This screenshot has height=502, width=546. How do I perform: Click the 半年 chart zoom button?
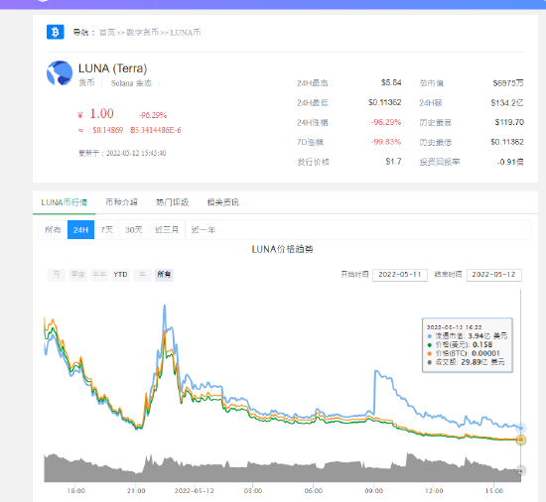click(99, 275)
